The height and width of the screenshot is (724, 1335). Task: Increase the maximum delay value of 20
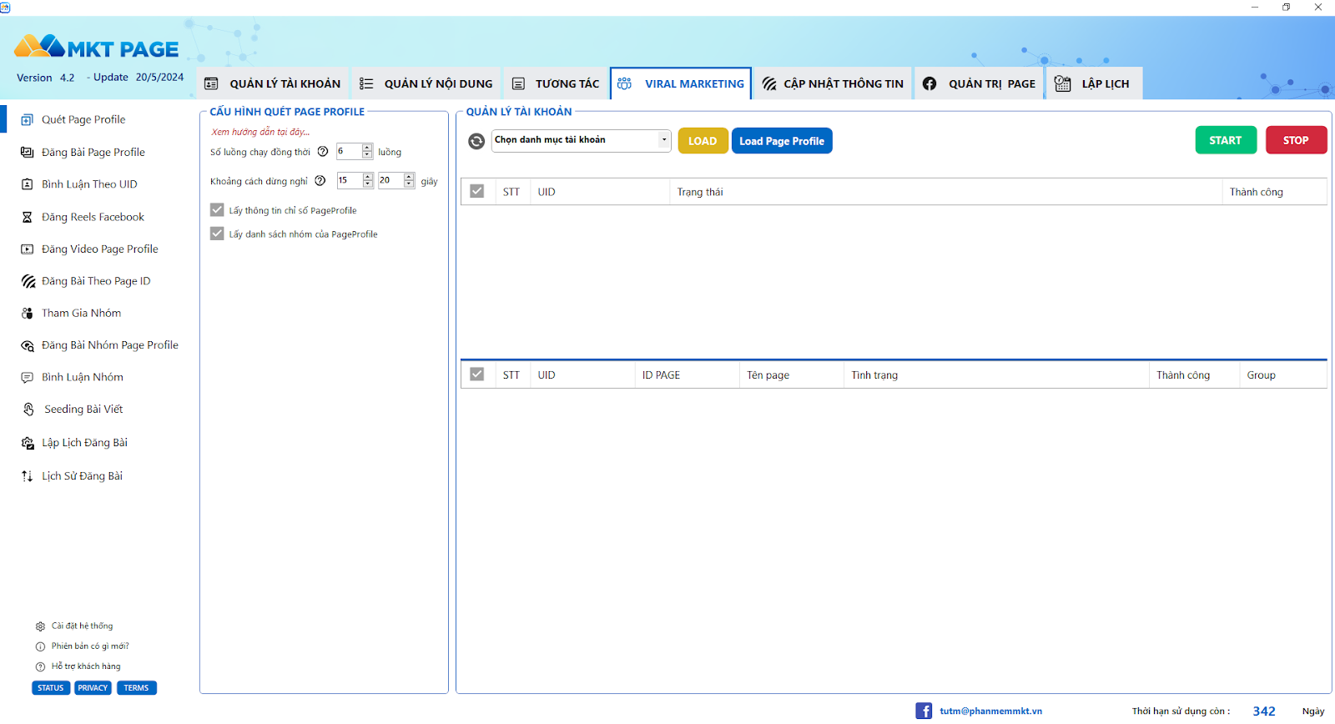[409, 177]
